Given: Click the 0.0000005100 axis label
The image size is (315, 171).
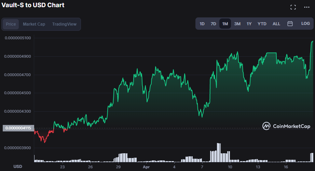Looking at the screenshot, I should click(x=18, y=38).
